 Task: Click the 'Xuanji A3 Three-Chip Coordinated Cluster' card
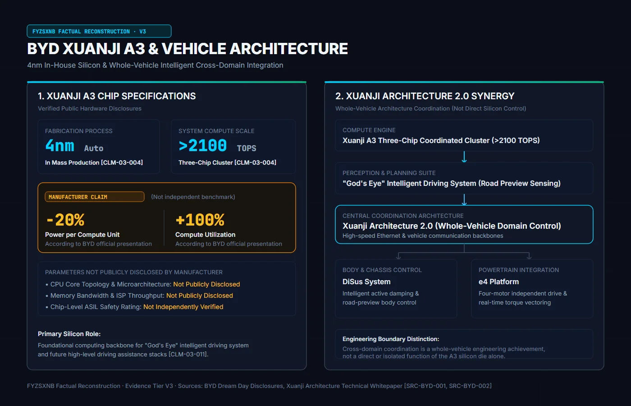[x=464, y=135]
